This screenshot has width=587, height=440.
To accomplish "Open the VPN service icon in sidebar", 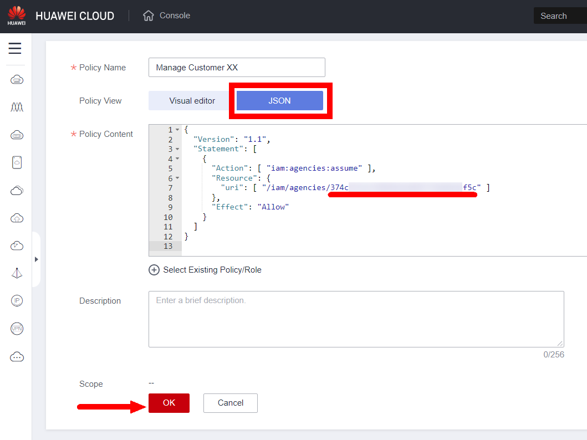I will (17, 329).
